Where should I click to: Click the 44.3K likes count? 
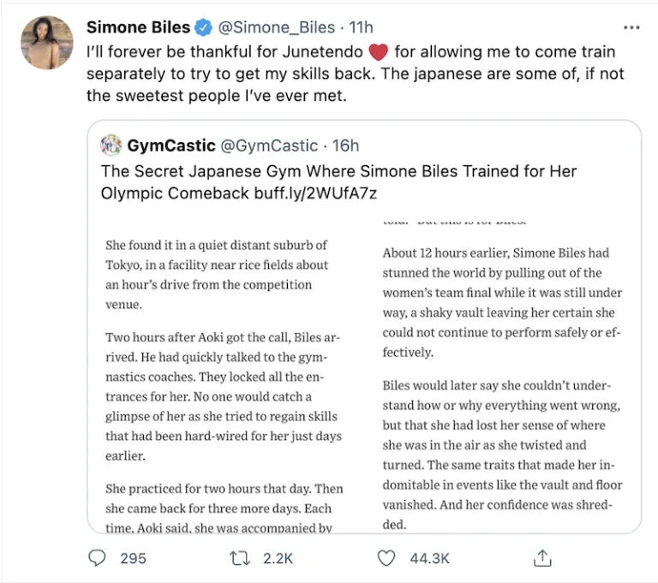coord(430,558)
